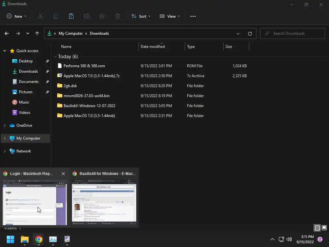Collapse the Today (6) group
This screenshot has width=329, height=247.
click(55, 57)
